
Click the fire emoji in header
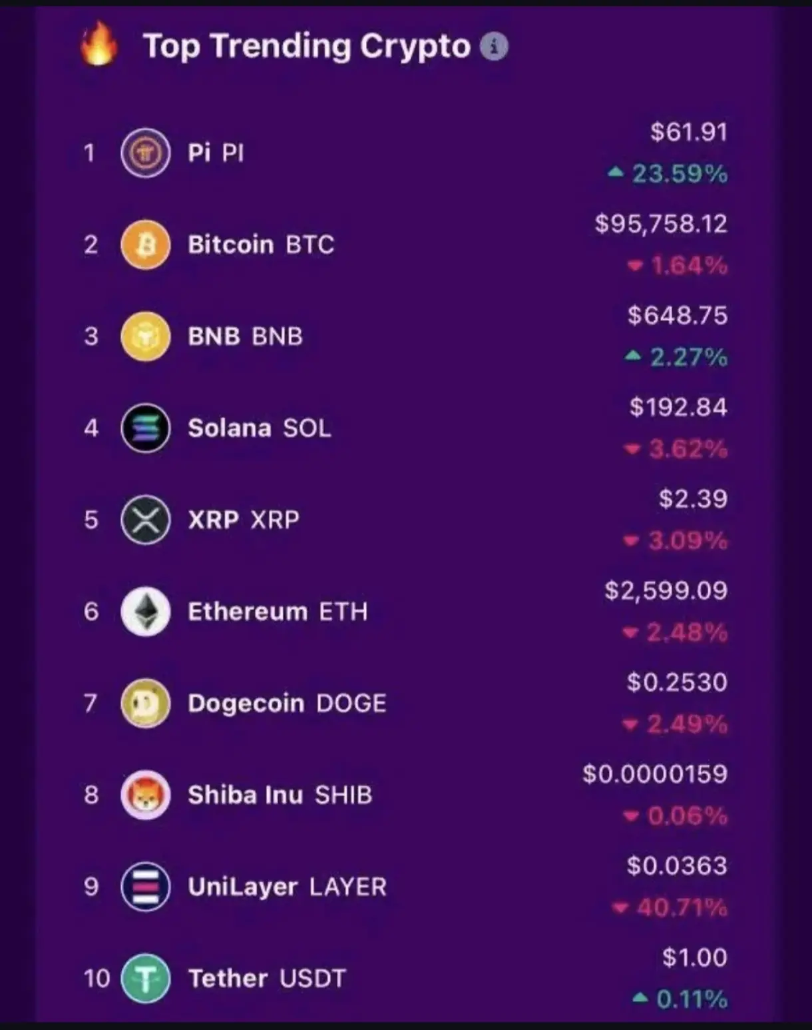[99, 44]
